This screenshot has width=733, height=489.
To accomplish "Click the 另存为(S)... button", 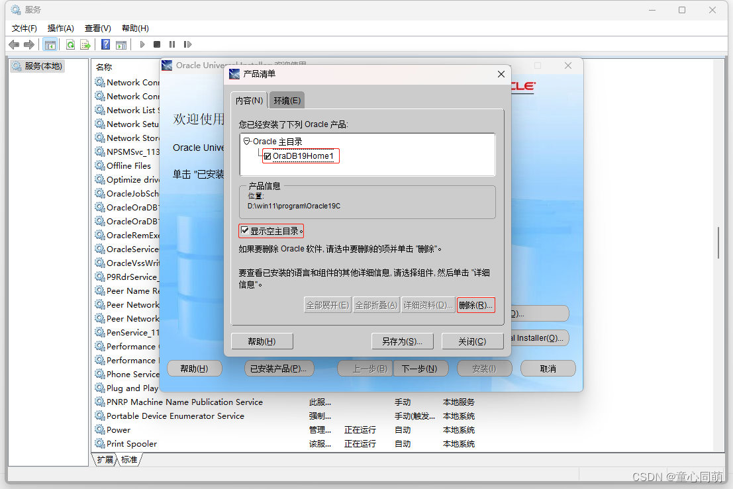I will click(x=402, y=341).
